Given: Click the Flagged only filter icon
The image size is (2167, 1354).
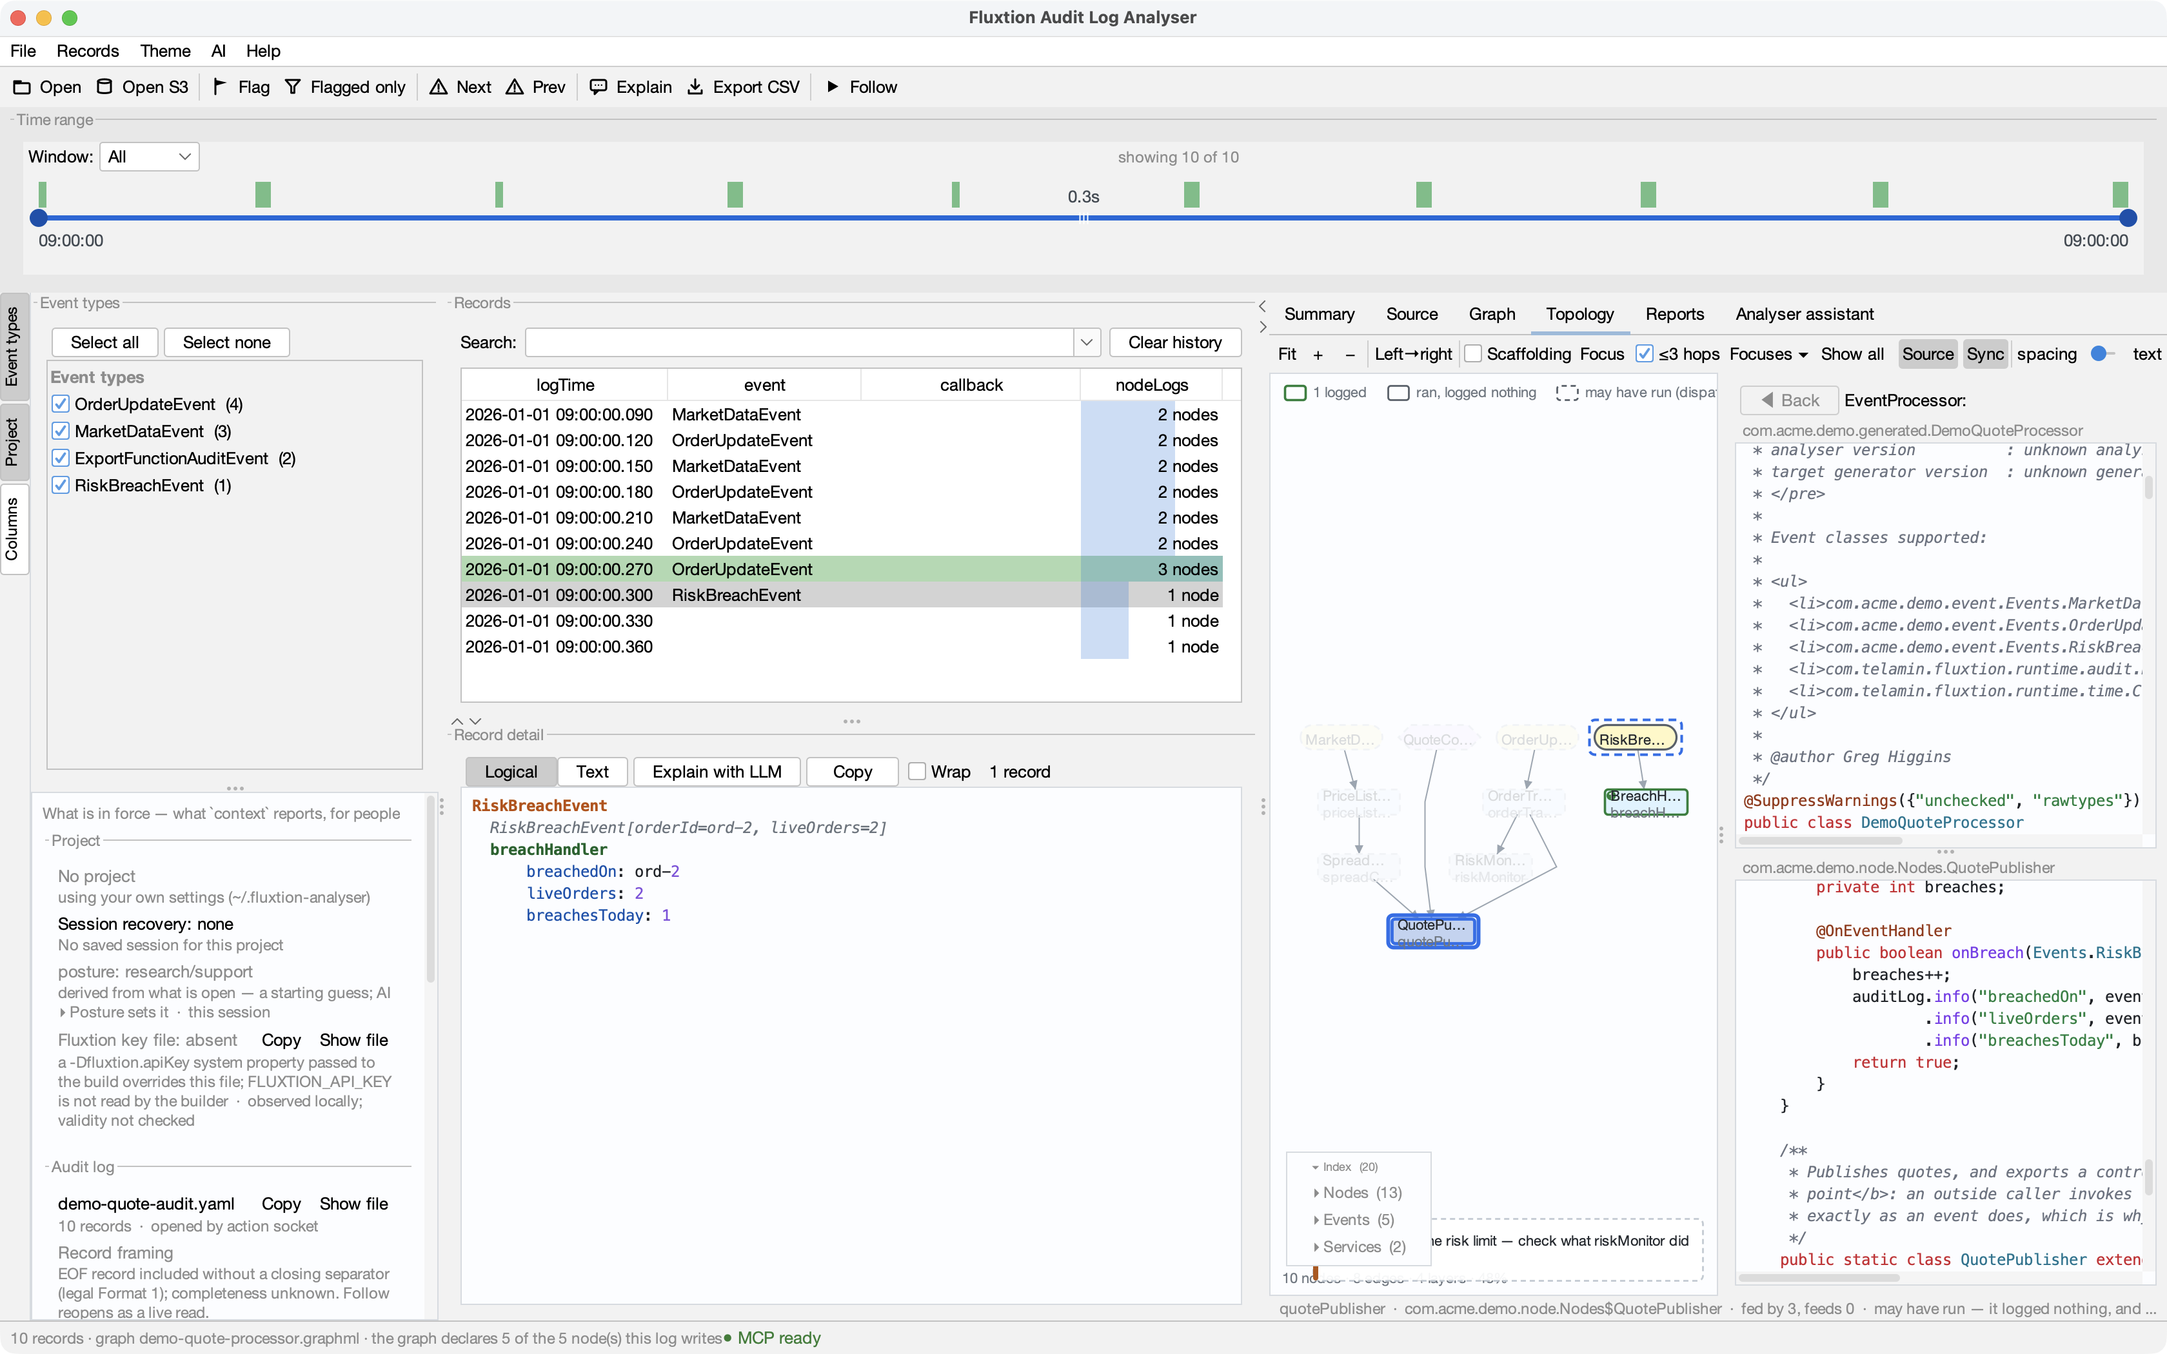Looking at the screenshot, I should (x=293, y=87).
